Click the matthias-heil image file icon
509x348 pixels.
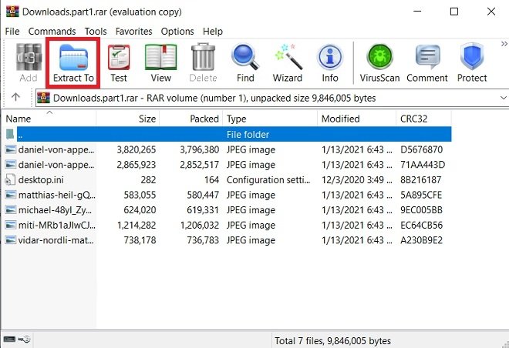pos(10,195)
